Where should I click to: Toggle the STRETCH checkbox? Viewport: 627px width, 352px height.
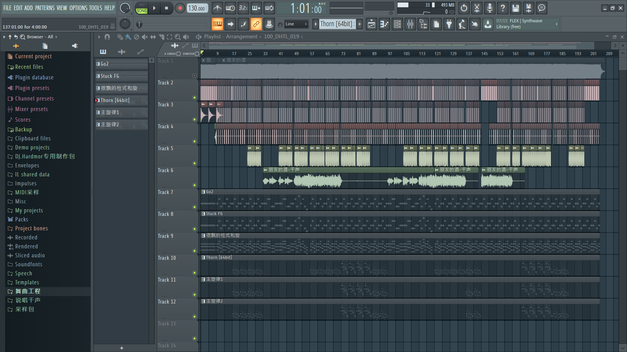(x=197, y=54)
